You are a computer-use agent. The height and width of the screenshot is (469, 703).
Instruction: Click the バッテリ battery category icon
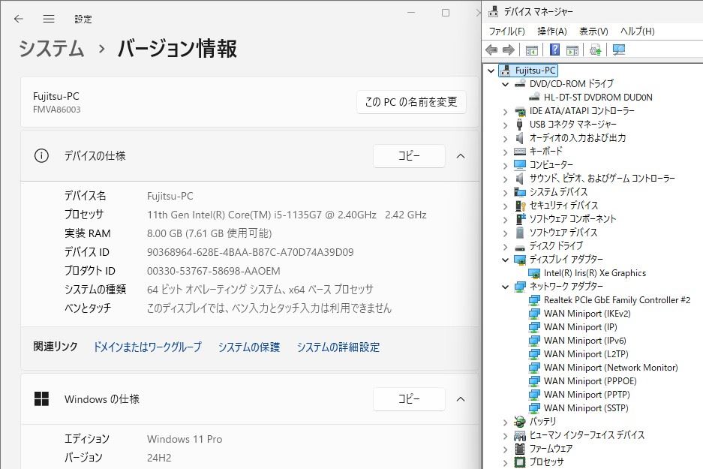520,422
